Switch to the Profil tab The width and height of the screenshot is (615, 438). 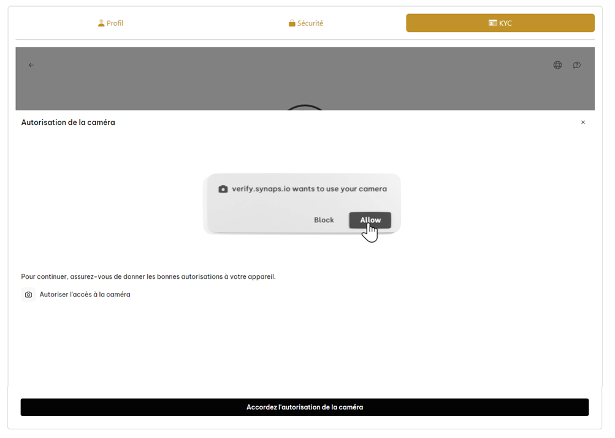click(x=110, y=23)
